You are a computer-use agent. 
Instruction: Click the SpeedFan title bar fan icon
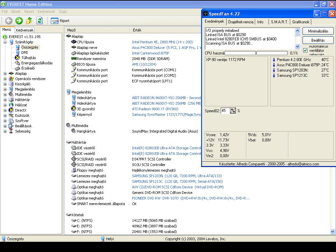tap(205, 14)
